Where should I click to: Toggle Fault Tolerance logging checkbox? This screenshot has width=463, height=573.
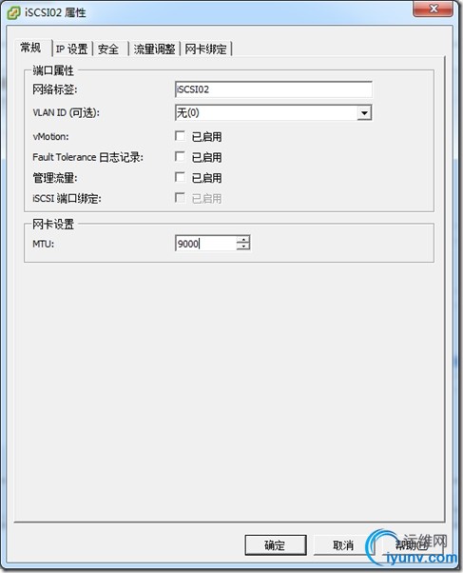click(180, 157)
